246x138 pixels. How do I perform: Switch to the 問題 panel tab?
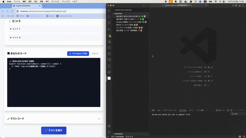point(153,110)
